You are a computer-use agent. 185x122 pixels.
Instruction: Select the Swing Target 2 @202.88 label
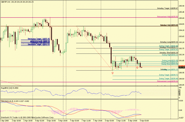168,46
